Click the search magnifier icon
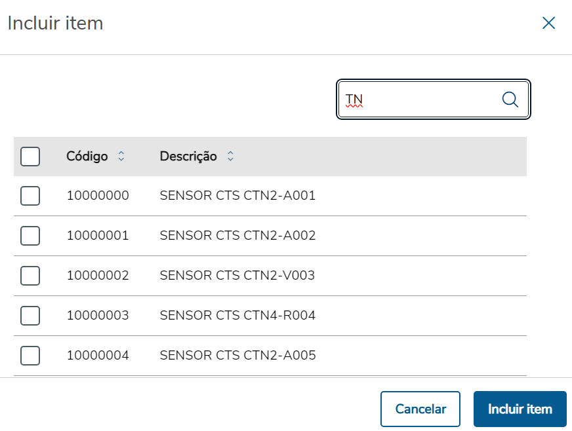Image resolution: width=572 pixels, height=431 pixels. (510, 99)
